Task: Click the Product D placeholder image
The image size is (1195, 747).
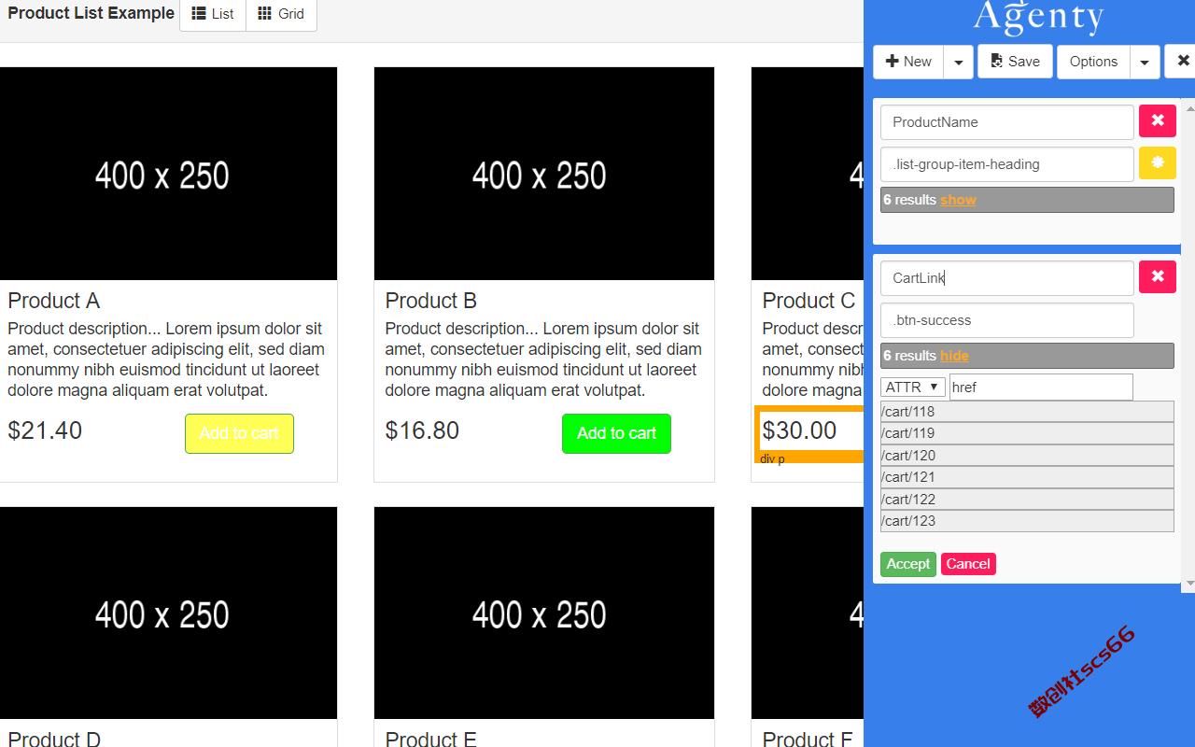Action: pos(168,613)
